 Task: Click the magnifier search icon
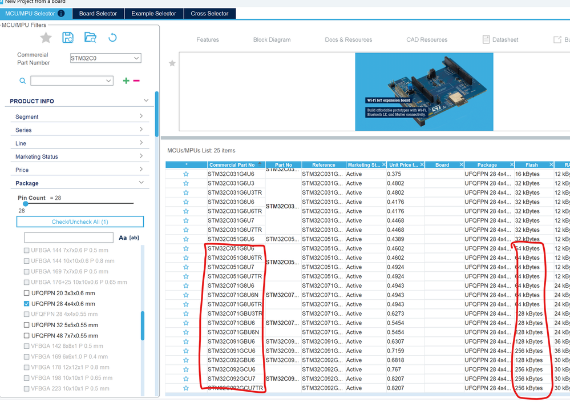tap(23, 81)
